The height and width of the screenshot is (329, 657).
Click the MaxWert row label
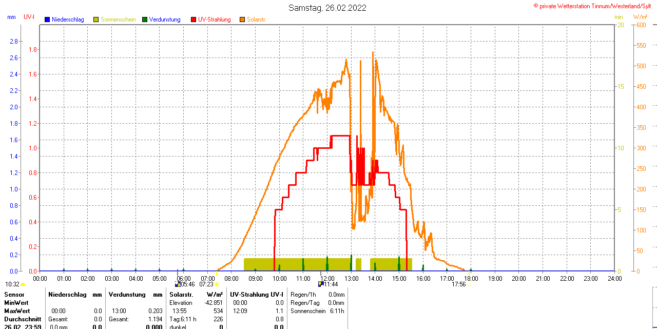(17, 311)
